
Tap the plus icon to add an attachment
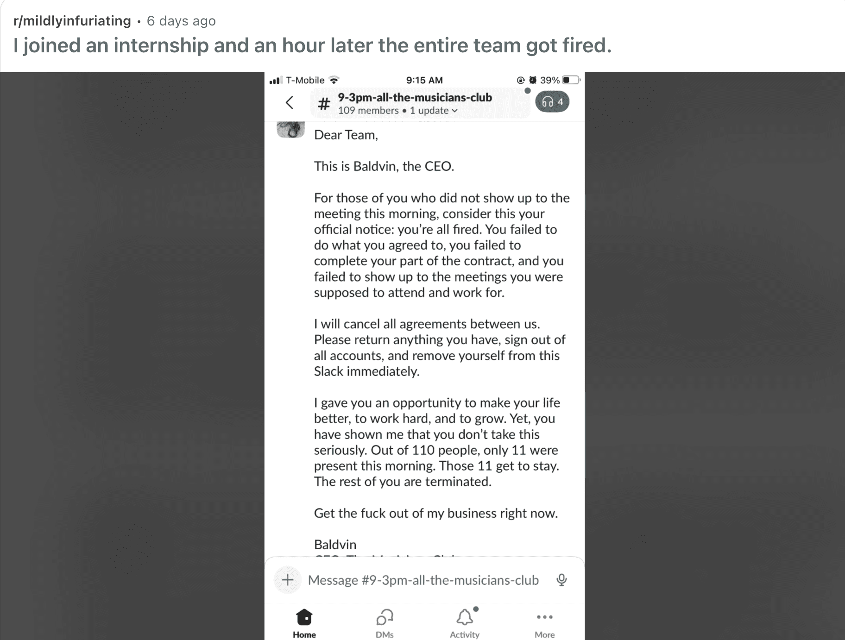click(288, 579)
